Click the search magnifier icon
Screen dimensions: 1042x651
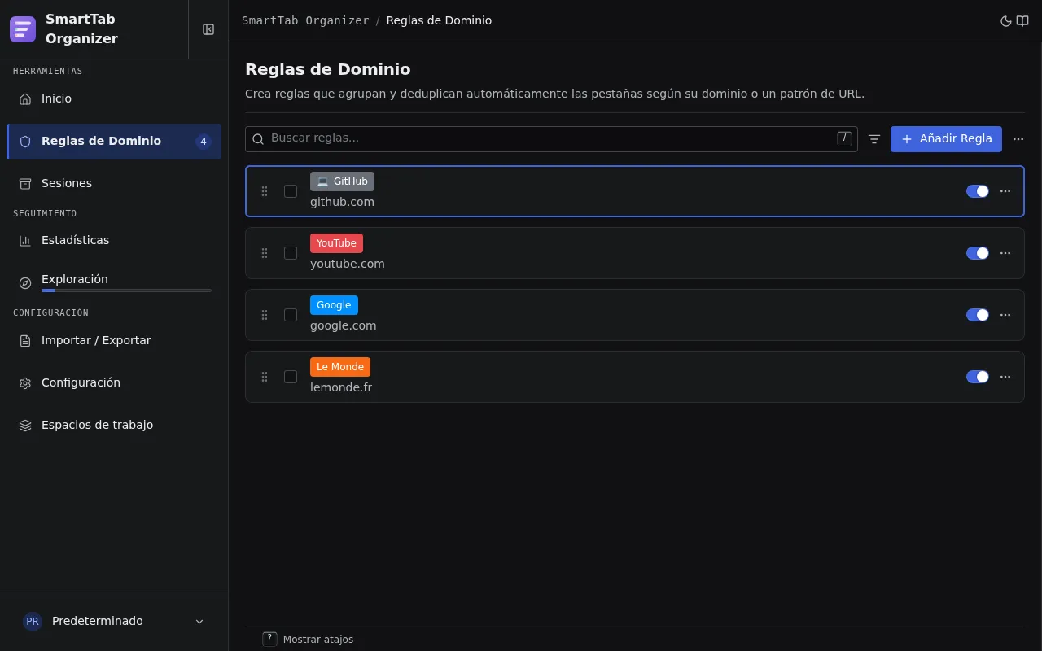point(258,139)
